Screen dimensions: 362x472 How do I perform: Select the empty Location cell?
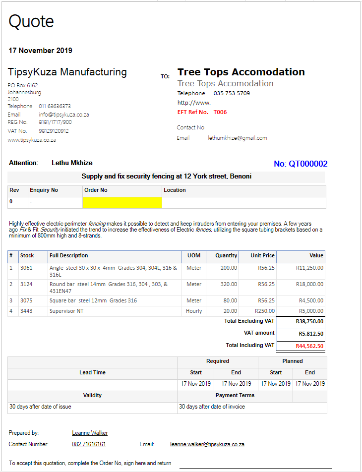244,203
